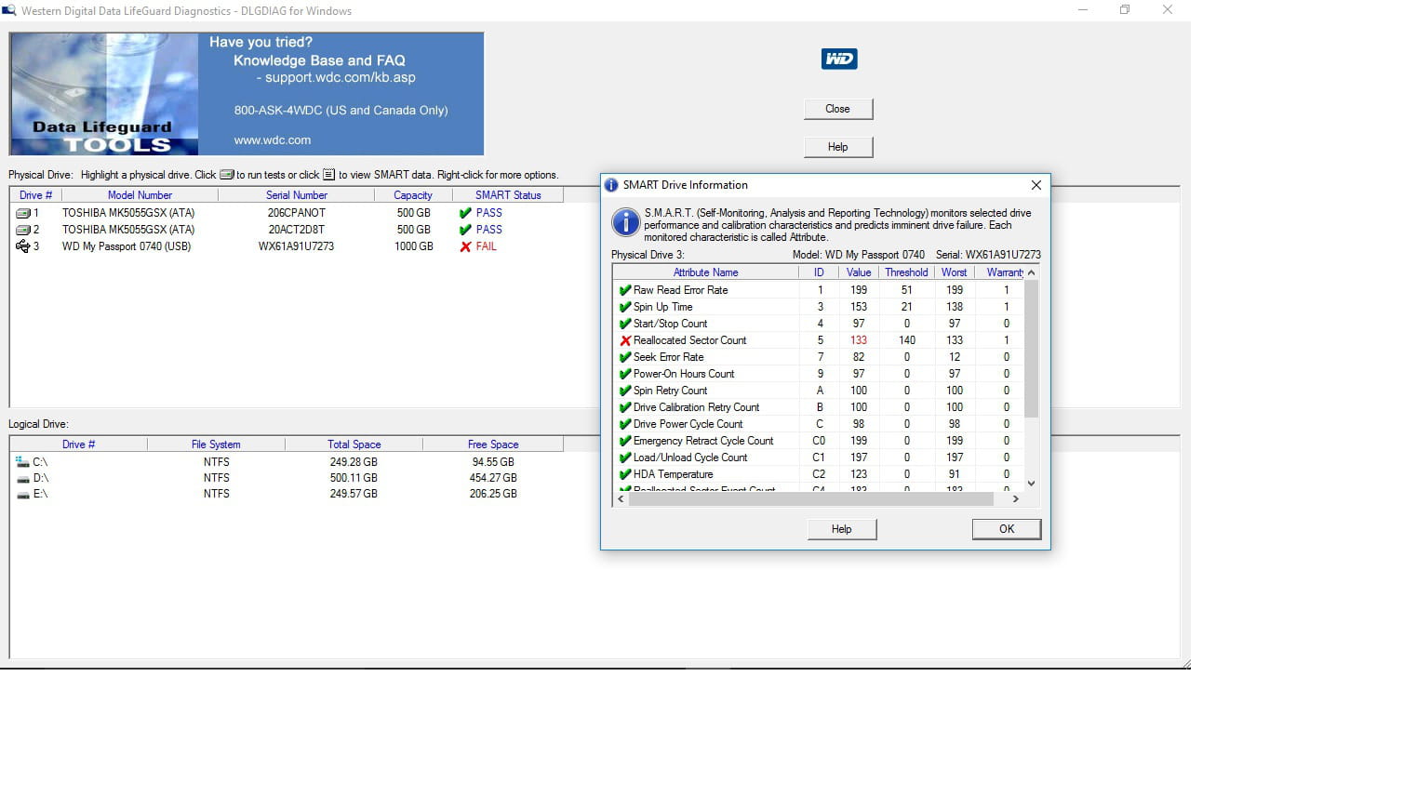Click the app icon in the title bar
The width and height of the screenshot is (1403, 796).
9,10
